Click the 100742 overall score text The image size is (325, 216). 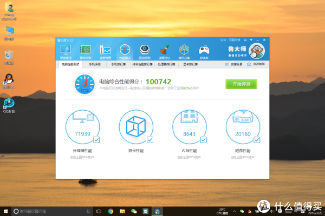tap(159, 82)
